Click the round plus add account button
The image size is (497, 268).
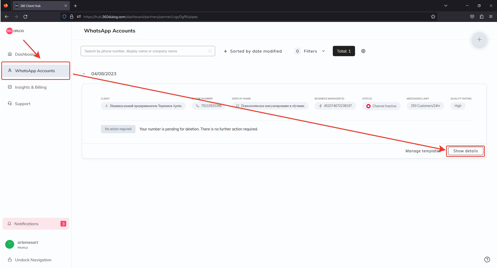pyautogui.click(x=479, y=40)
